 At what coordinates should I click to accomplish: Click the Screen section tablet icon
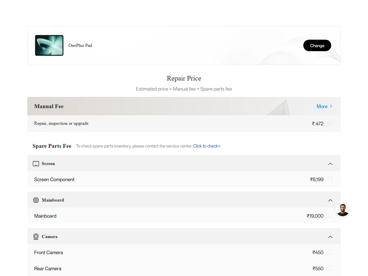click(36, 164)
